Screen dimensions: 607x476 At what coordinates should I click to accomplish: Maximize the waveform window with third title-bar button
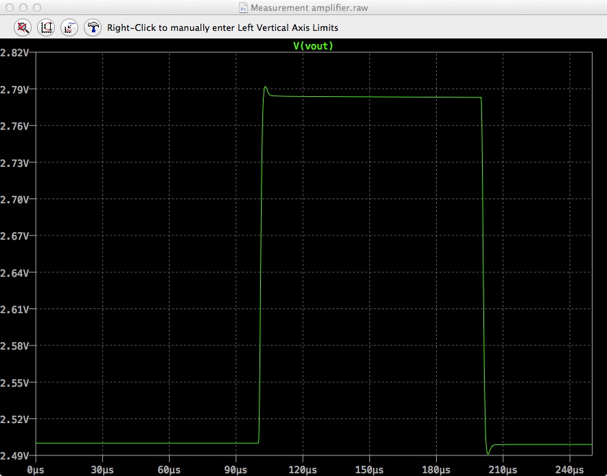pos(37,8)
